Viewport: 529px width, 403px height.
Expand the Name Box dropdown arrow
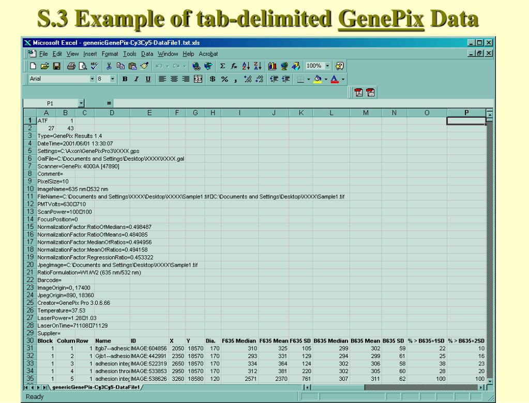pyautogui.click(x=81, y=103)
